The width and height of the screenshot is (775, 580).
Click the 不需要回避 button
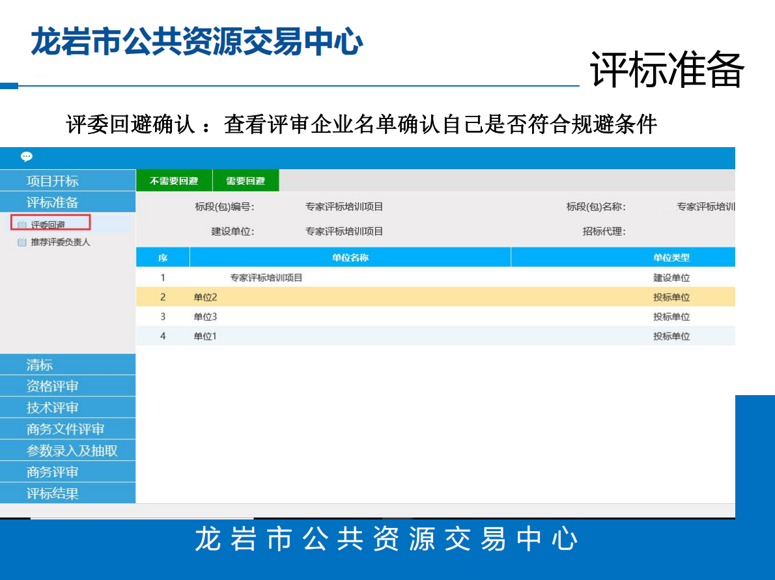pyautogui.click(x=174, y=181)
